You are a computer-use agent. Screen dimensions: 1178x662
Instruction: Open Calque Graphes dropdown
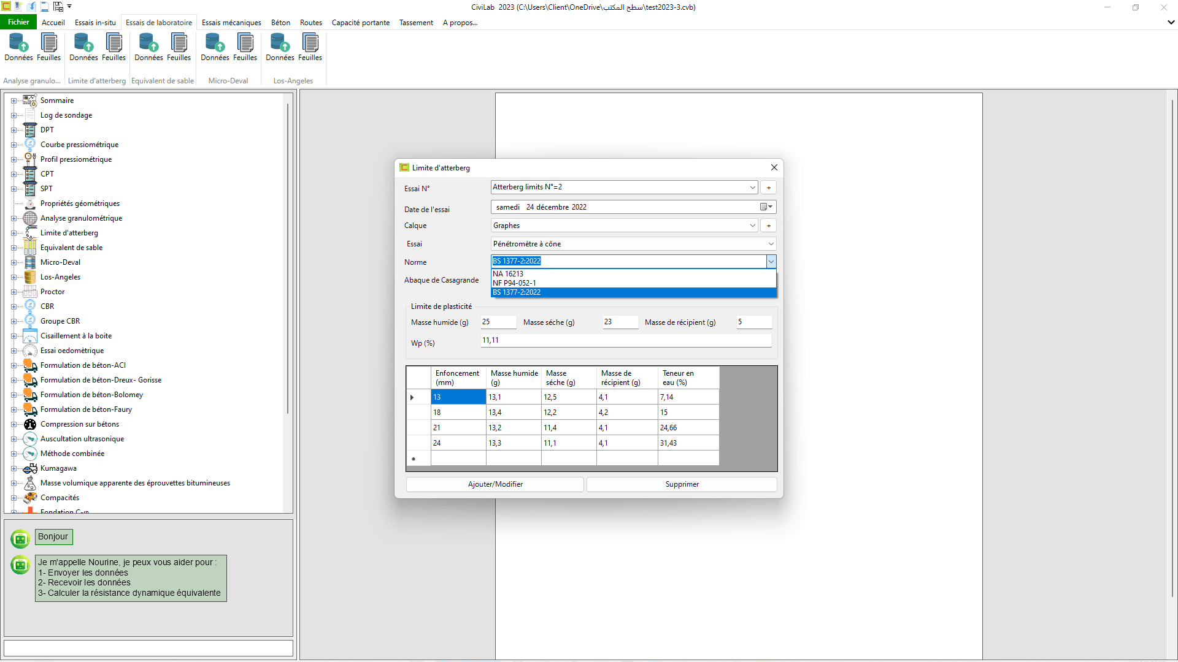pyautogui.click(x=752, y=226)
